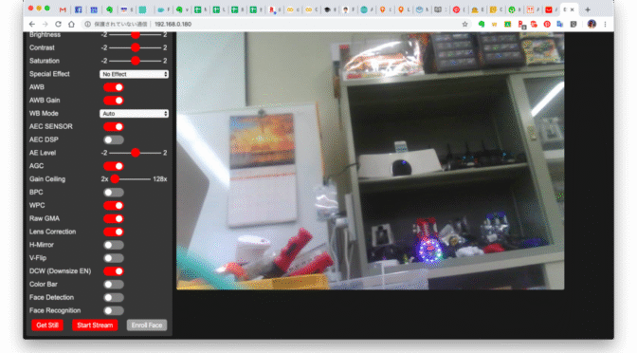Enable the H-Mirror switch
The height and width of the screenshot is (353, 637).
[114, 245]
